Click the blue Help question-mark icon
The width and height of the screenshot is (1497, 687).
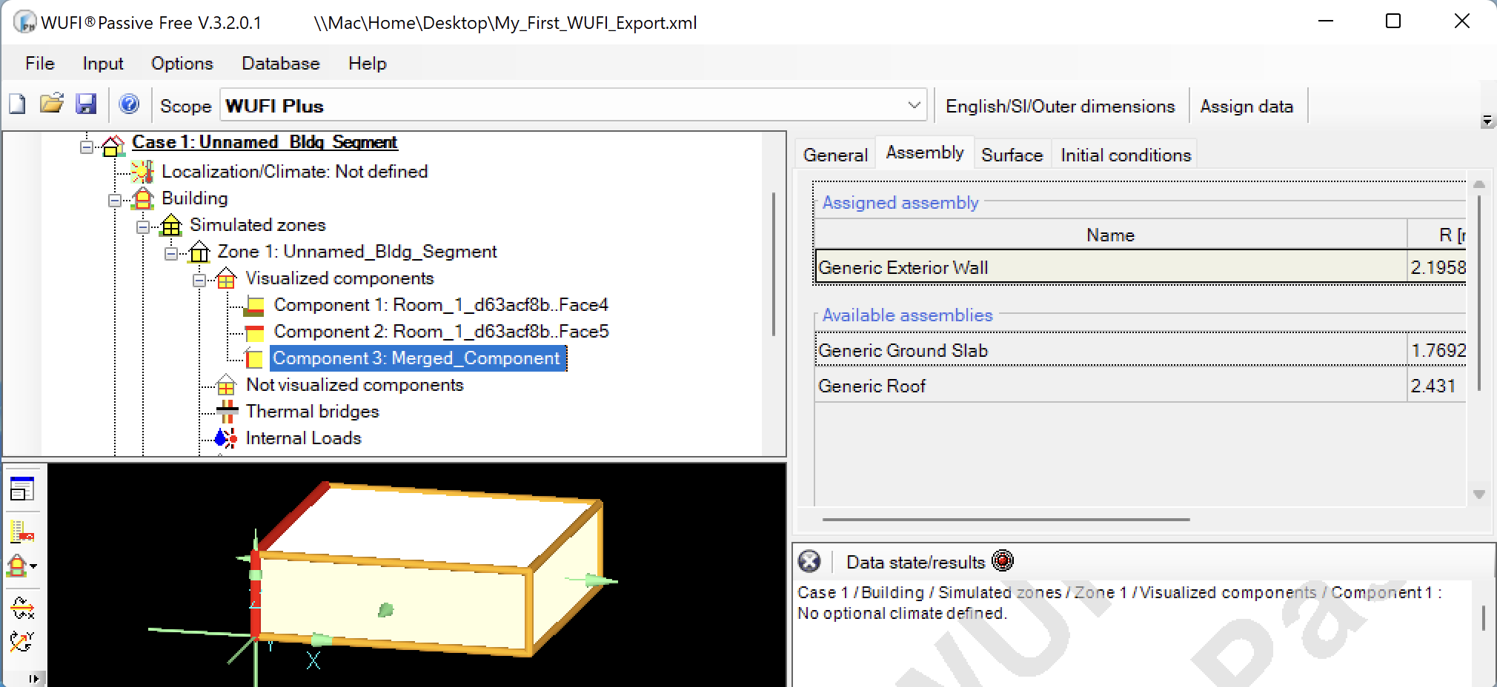click(130, 104)
